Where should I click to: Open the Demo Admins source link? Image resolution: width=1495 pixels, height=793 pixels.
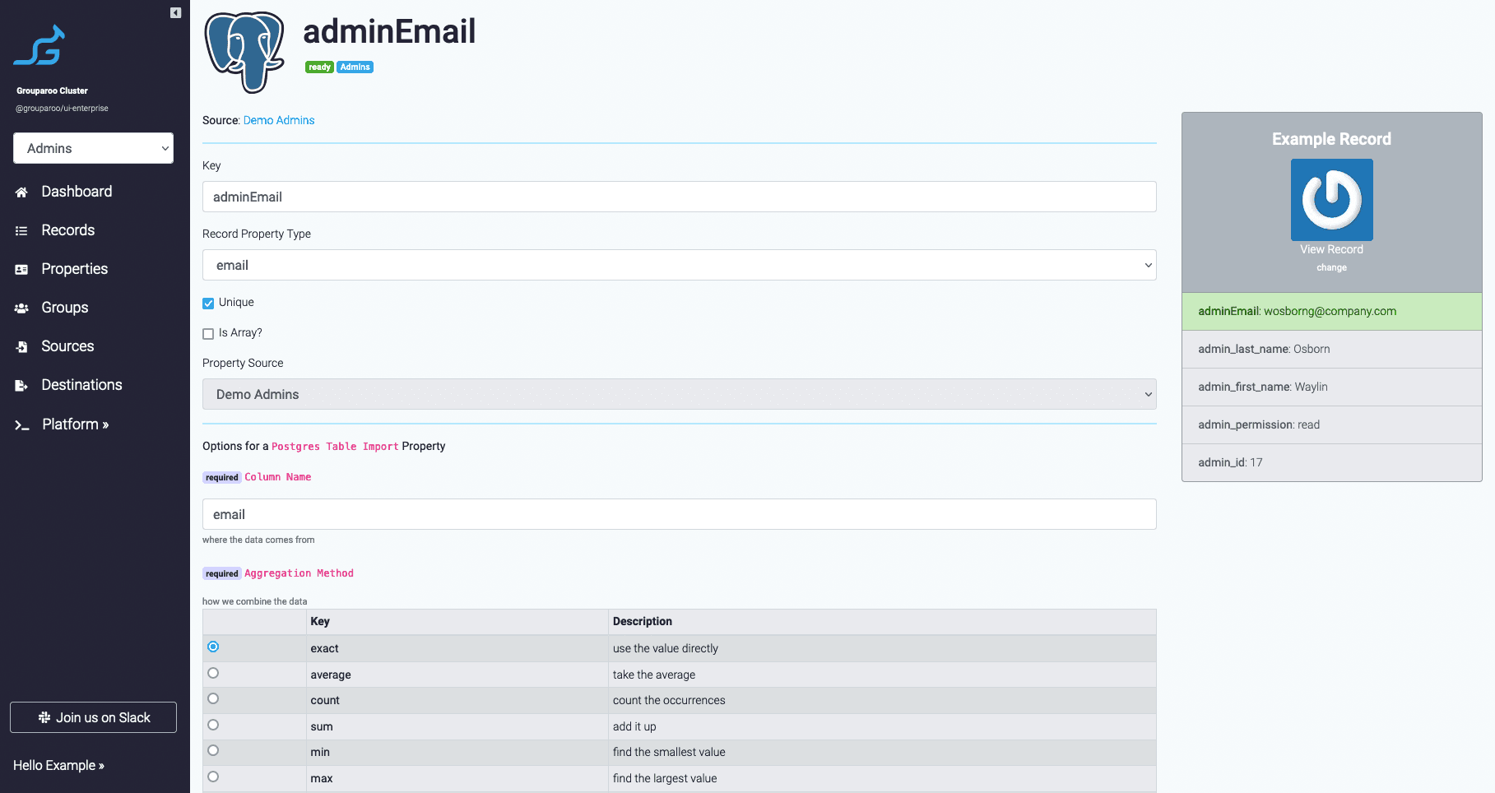pos(279,120)
